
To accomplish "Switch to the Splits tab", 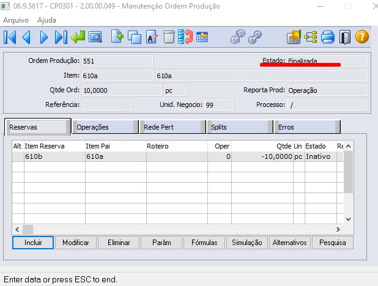I will tap(240, 127).
